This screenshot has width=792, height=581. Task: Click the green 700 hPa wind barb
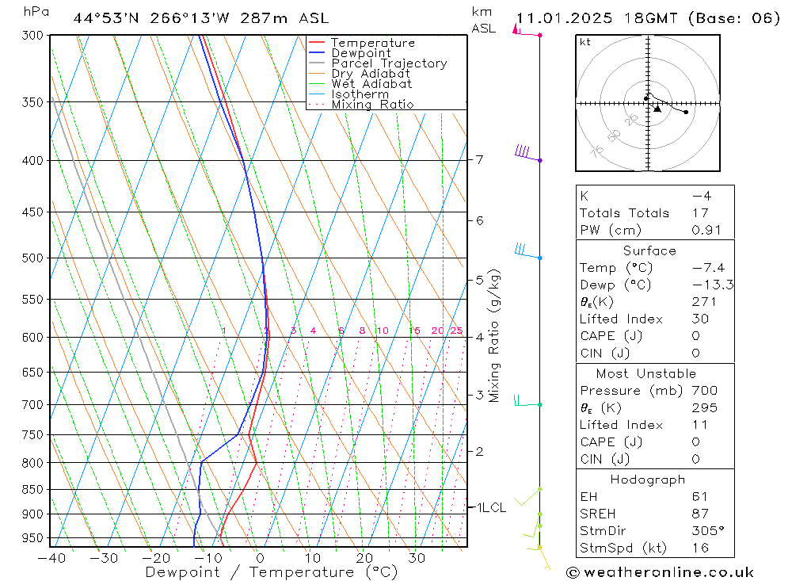point(527,401)
